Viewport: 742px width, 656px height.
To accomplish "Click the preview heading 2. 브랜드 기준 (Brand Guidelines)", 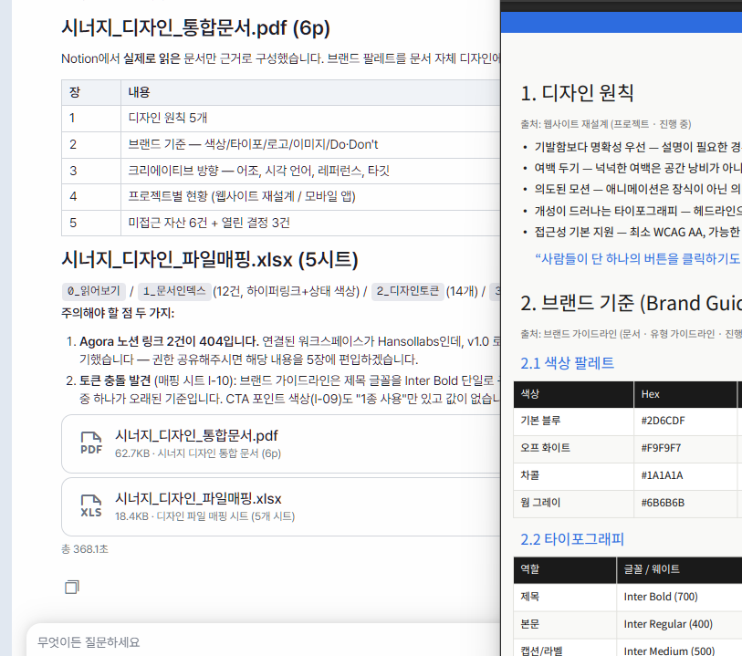I will 631,303.
